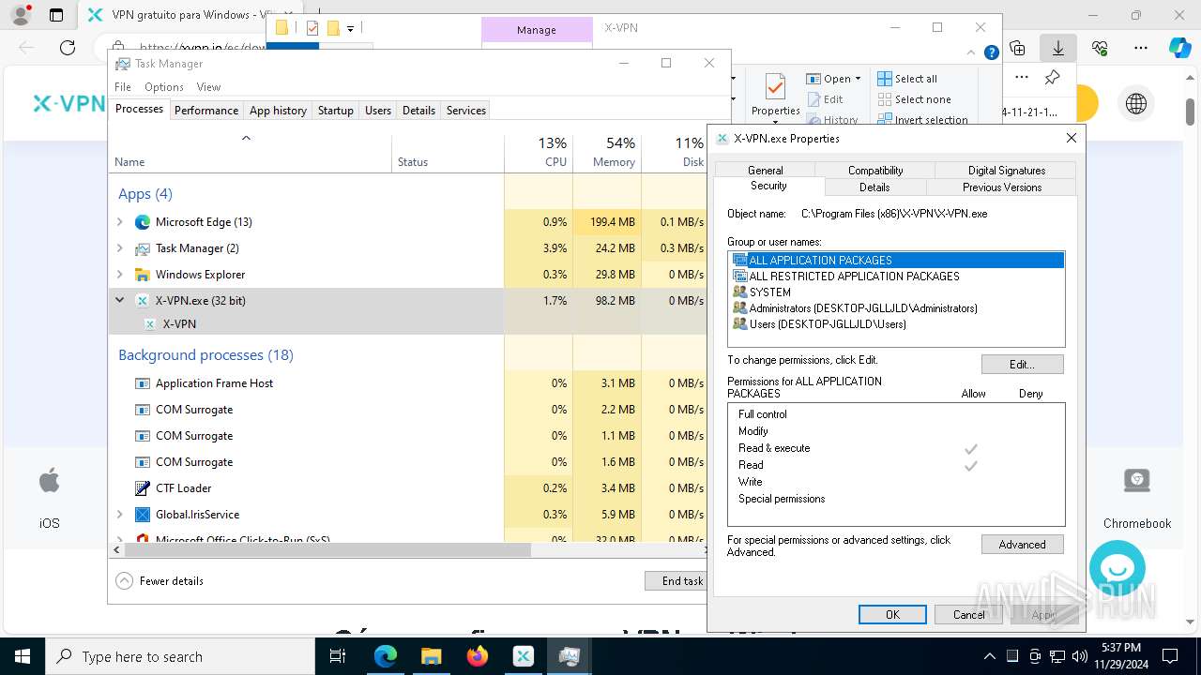Screen dimensions: 1201x675
Task: Sort processes by Memory column
Action: (607, 153)
